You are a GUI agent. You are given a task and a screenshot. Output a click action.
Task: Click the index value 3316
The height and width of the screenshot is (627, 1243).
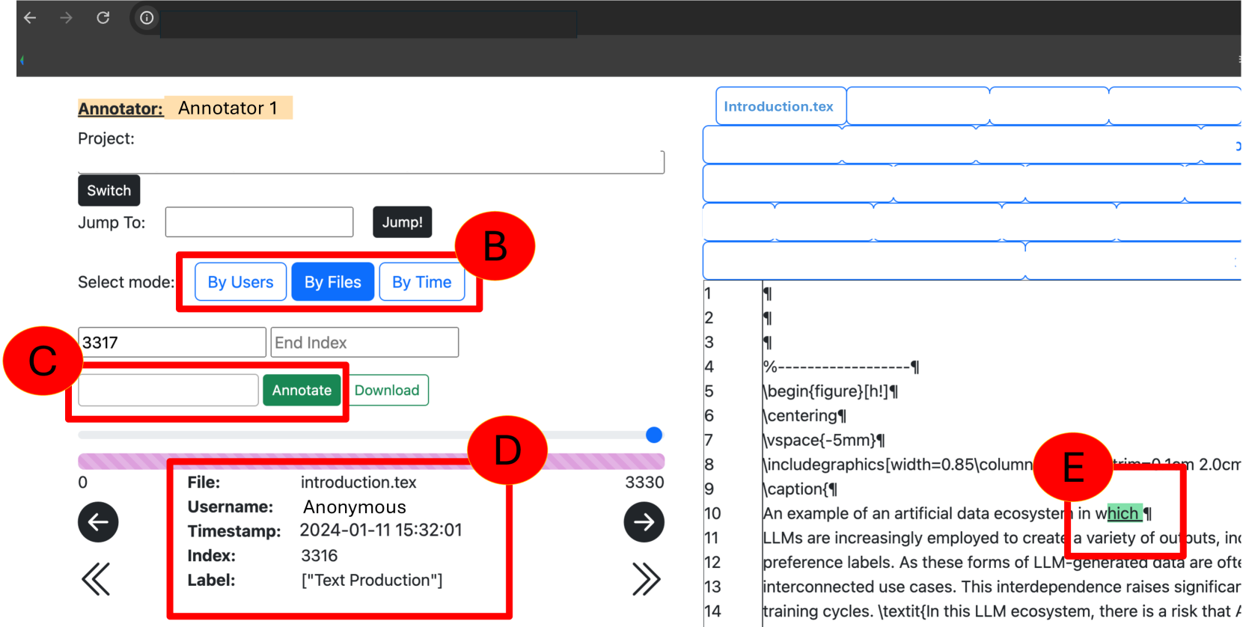pos(320,555)
